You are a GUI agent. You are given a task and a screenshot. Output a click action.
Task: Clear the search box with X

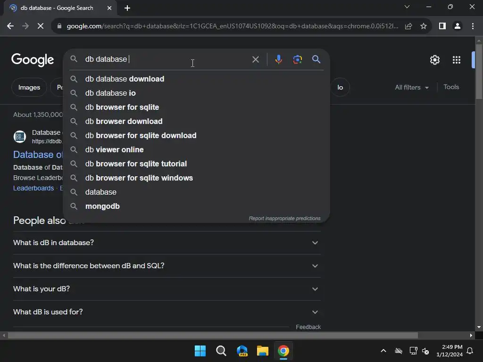click(255, 59)
